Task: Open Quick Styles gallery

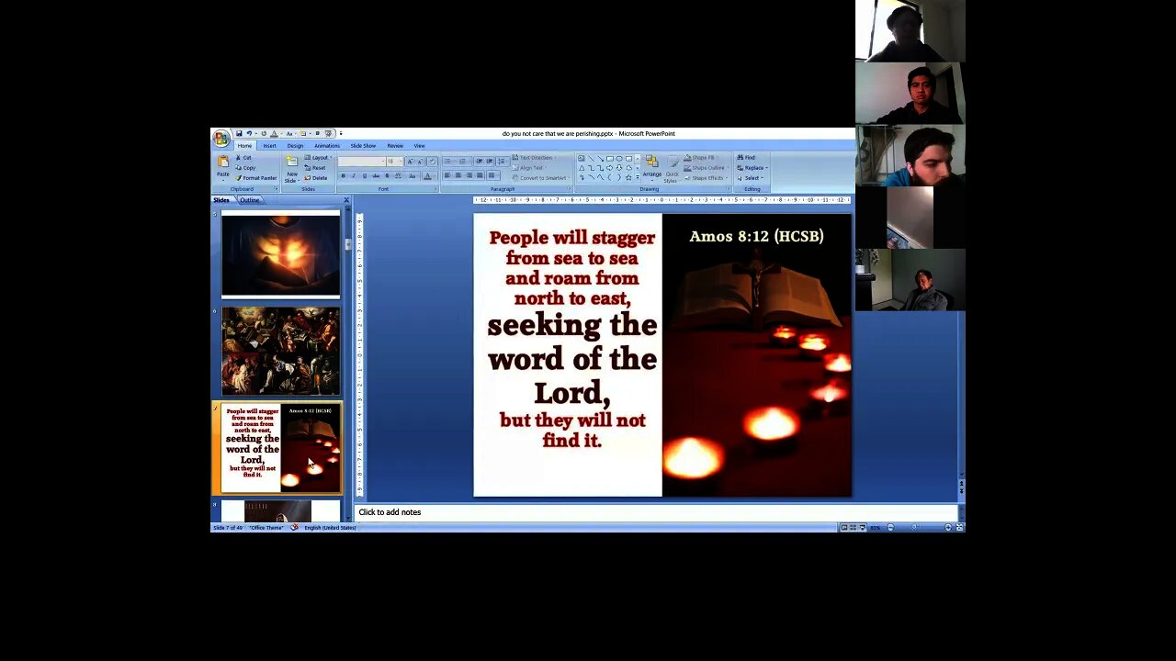Action: click(673, 169)
